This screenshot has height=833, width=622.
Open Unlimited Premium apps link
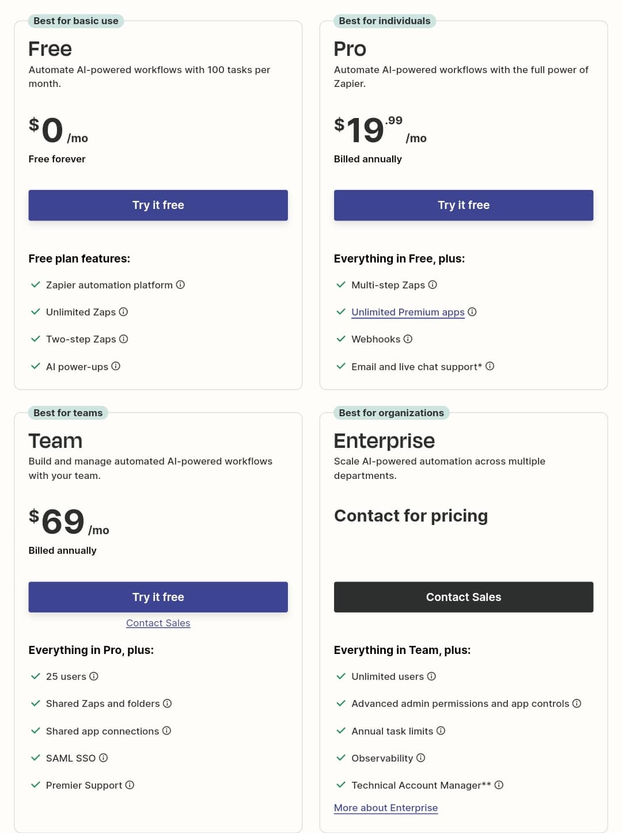tap(408, 312)
